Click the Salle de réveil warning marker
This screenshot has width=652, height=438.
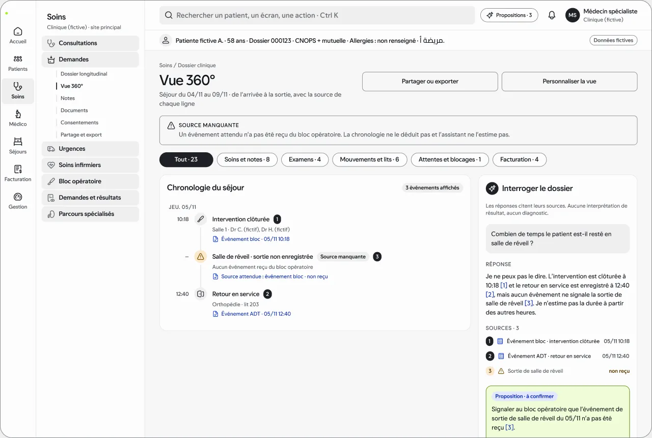click(x=201, y=257)
